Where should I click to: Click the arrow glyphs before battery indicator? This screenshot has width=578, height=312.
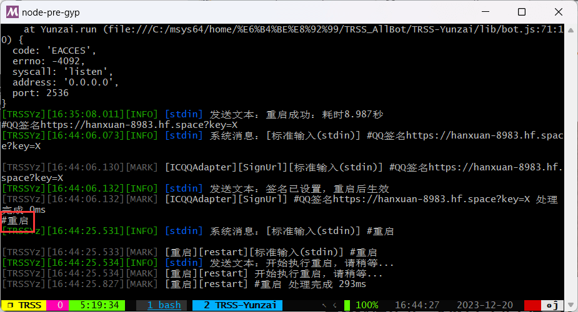click(329, 305)
